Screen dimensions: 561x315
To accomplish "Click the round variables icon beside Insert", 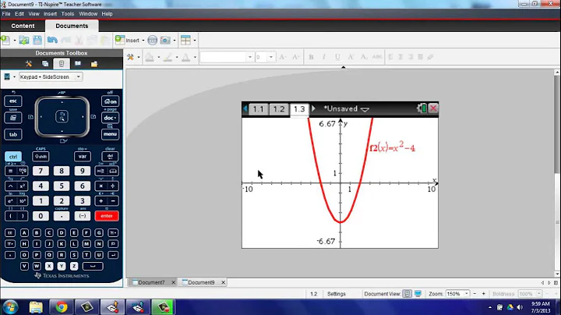I will [153, 40].
